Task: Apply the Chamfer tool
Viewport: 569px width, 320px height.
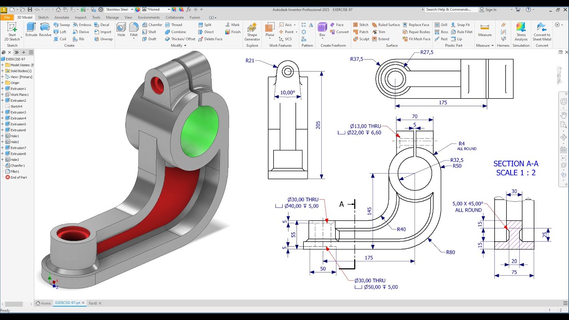Action: coord(152,25)
